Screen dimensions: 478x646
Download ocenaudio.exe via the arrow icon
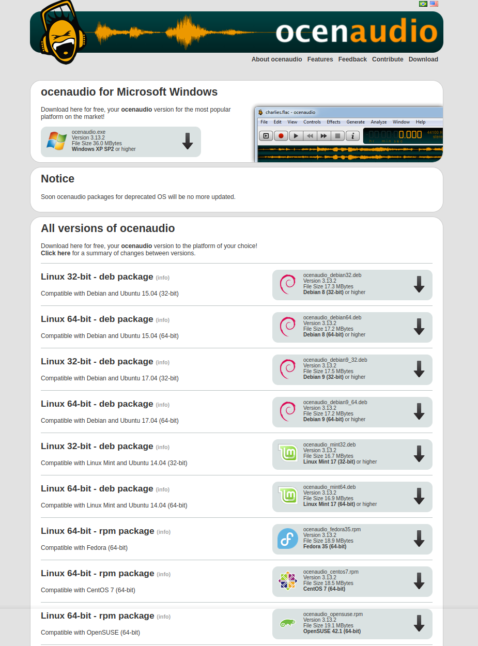[188, 141]
